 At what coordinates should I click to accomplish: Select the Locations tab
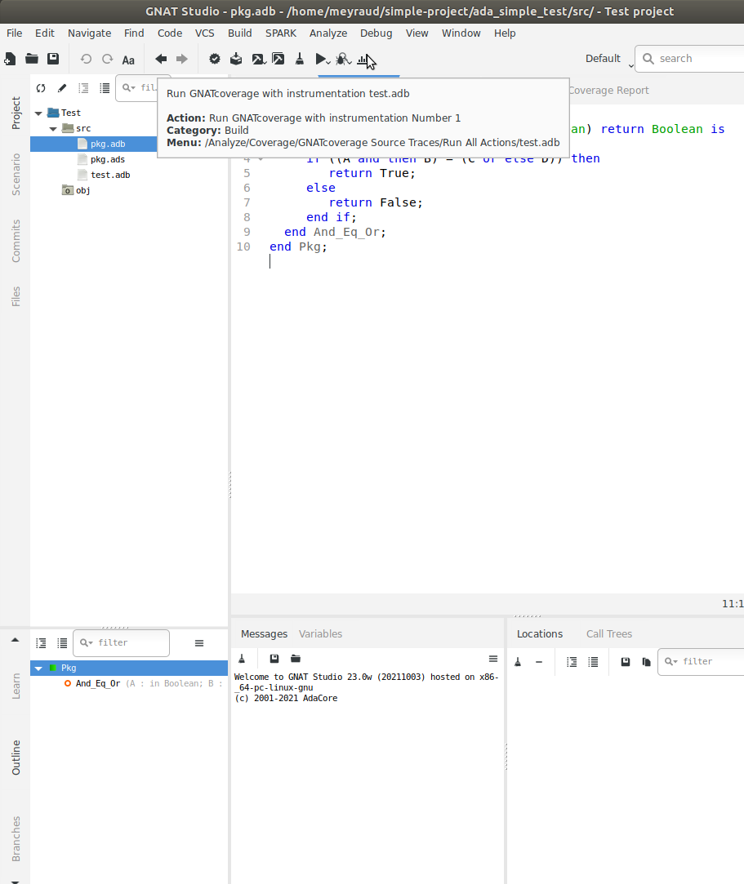540,633
